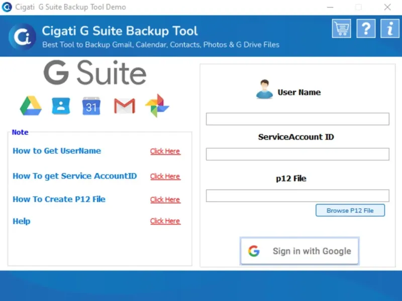The height and width of the screenshot is (301, 402).
Task: Click the user avatar icon
Action: (264, 89)
